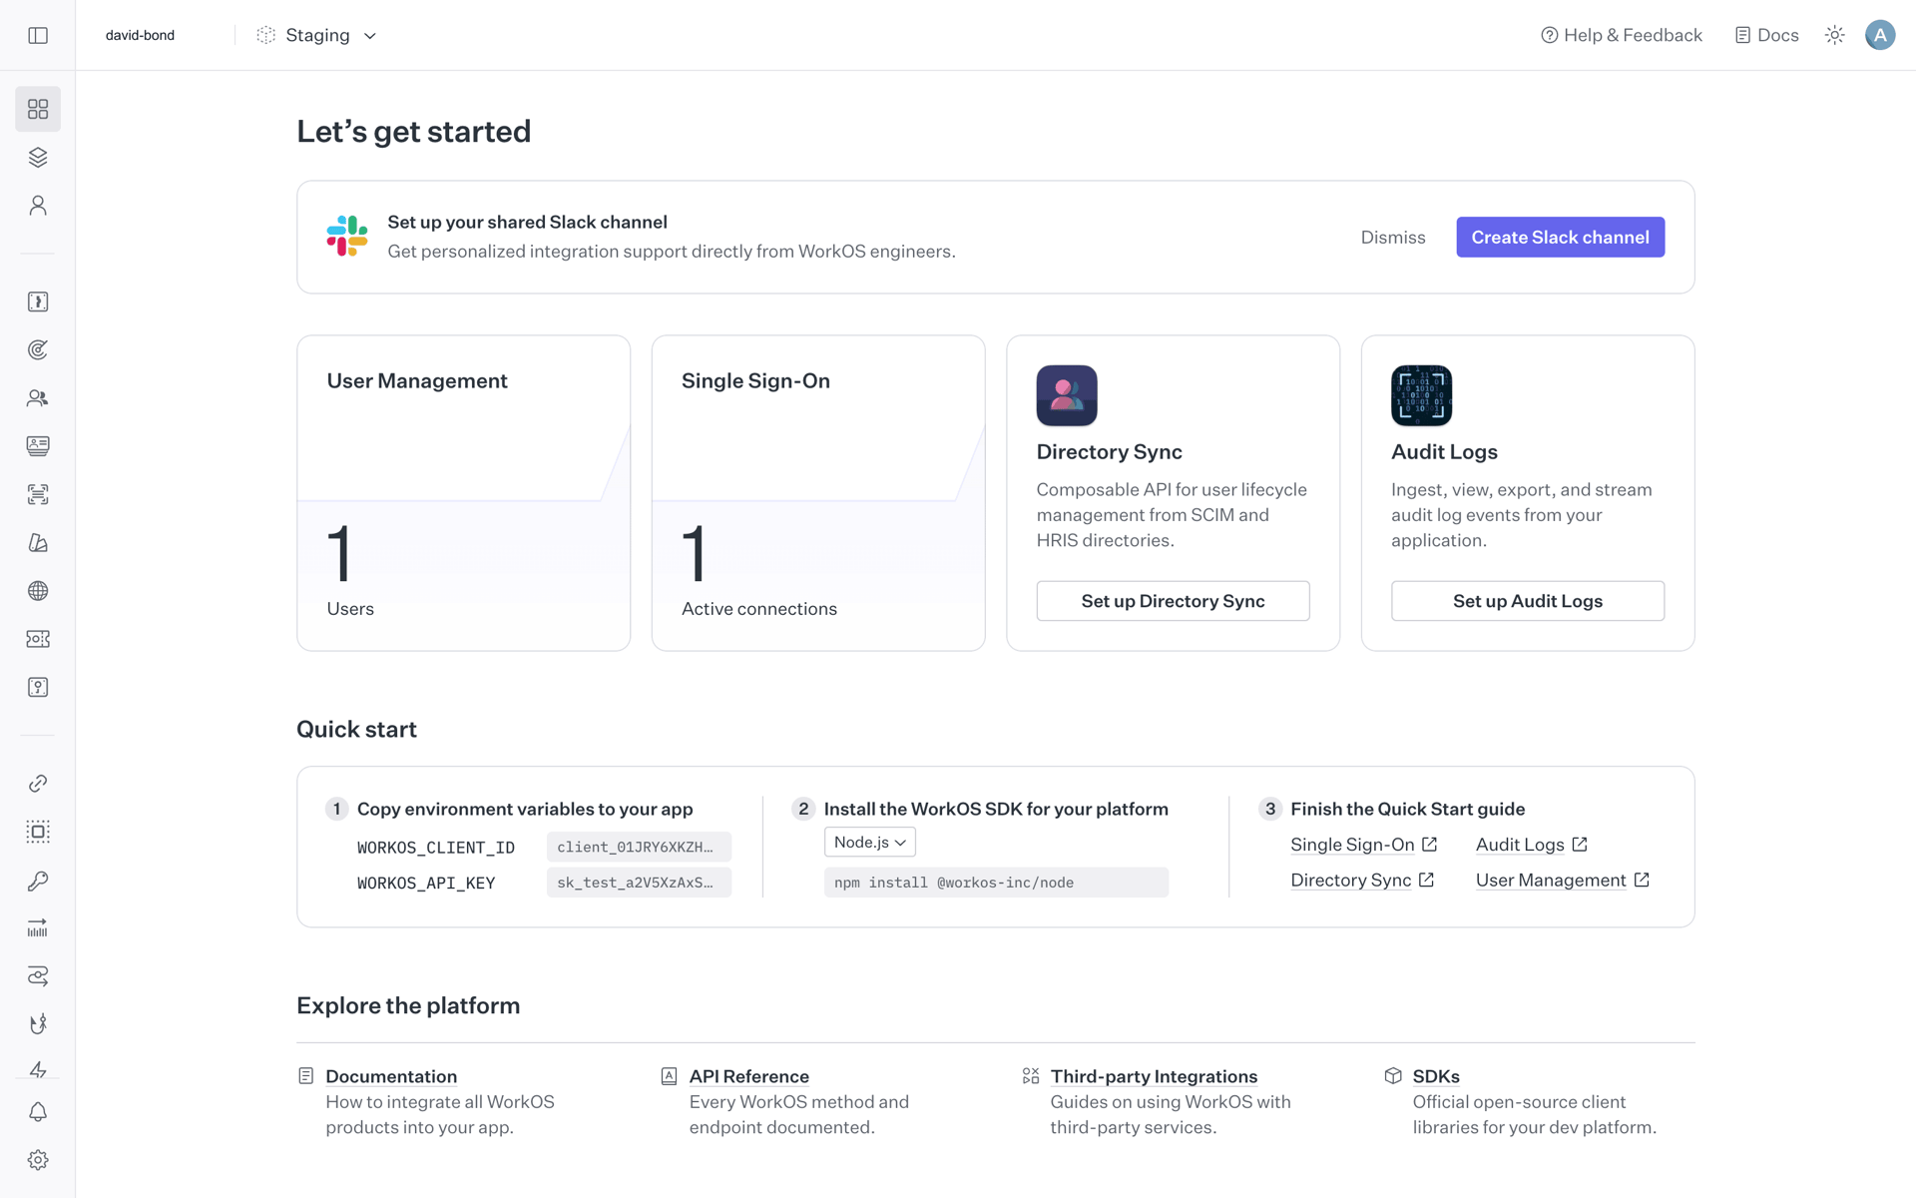
Task: Open Help & Feedback
Action: tap(1622, 35)
